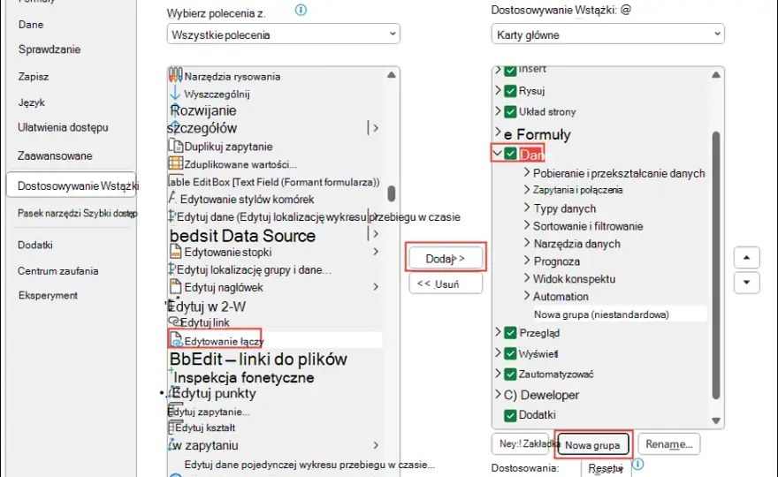This screenshot has width=778, height=477.
Task: Click the Wyszczególnij down-arrow icon
Action: click(175, 94)
